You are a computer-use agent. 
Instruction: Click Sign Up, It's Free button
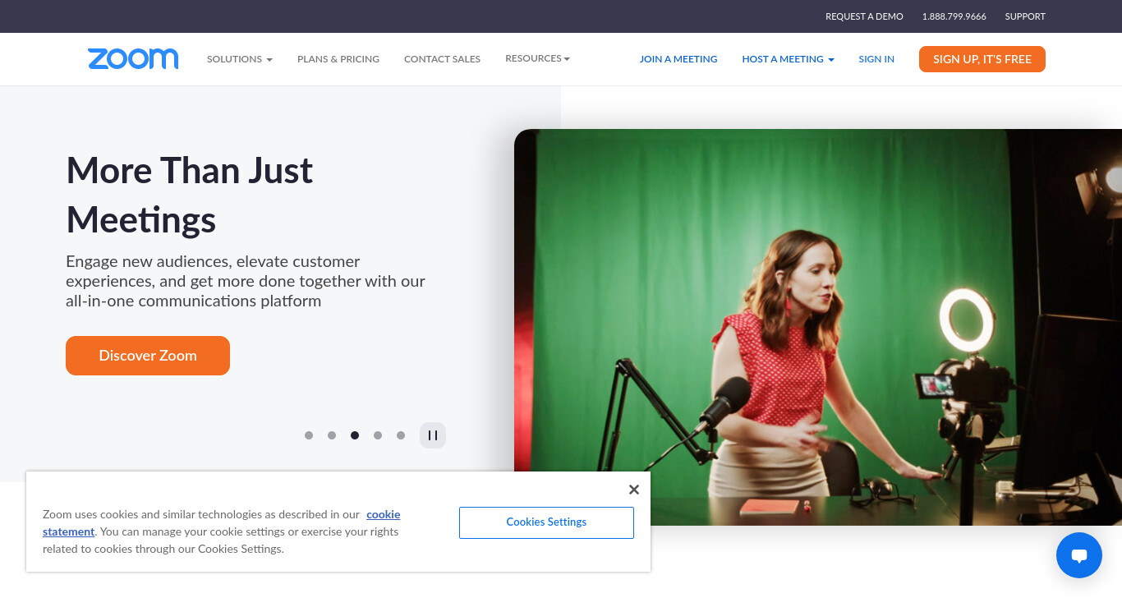[x=982, y=59]
